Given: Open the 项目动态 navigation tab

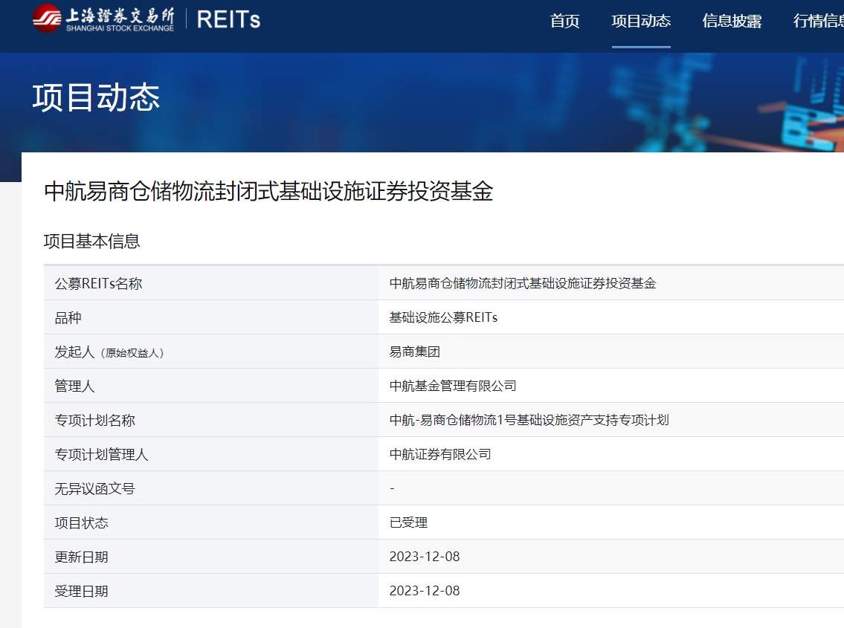Looking at the screenshot, I should (641, 21).
